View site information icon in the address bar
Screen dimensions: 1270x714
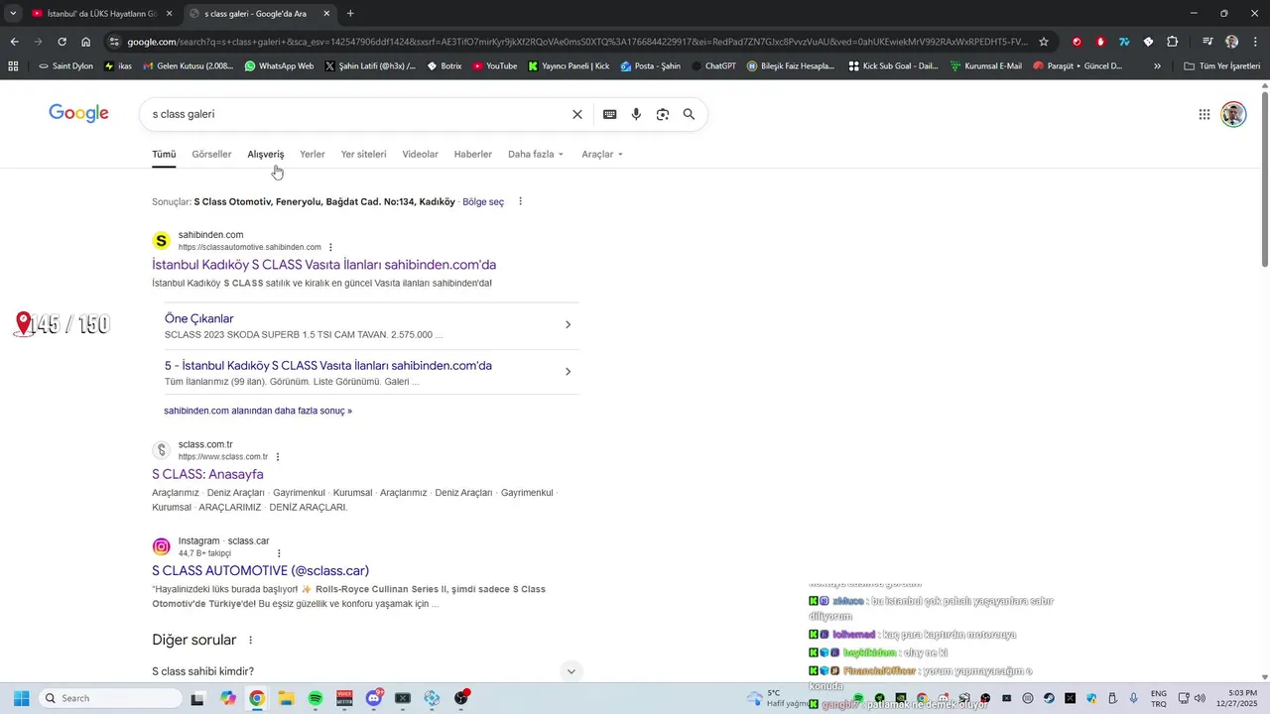point(114,42)
